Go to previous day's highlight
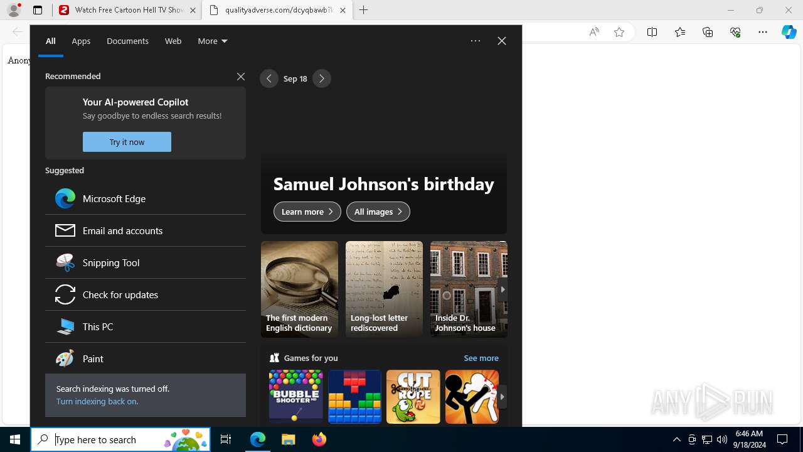Image resolution: width=803 pixels, height=452 pixels. point(269,78)
